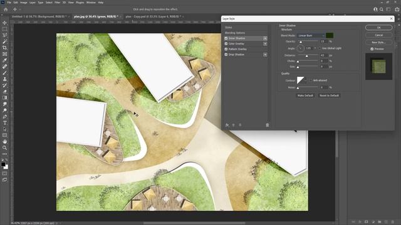Screen dimensions: 401x225
Task: Click the Reset to Default button
Action: click(329, 96)
